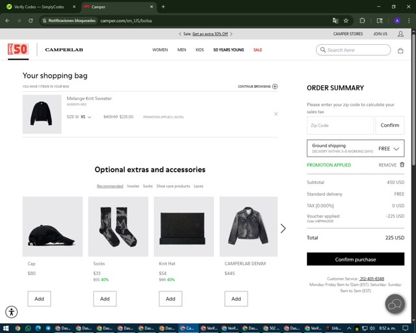Expand the size XS dropdown
416x333 pixels.
coord(86,117)
